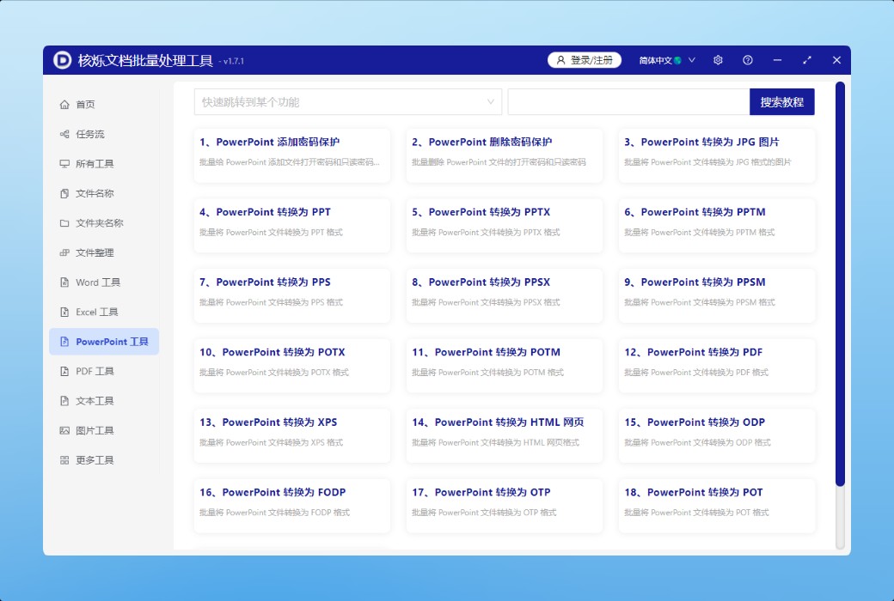Click the Word 工具 document icon

64,282
